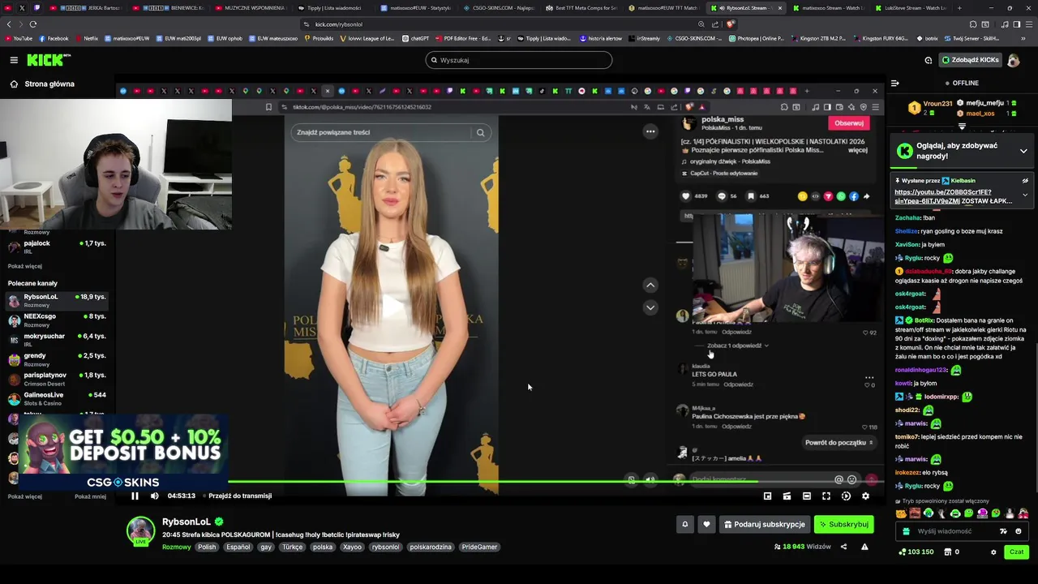The height and width of the screenshot is (584, 1038).
Task: Click the stream progress seek bar
Action: [x=500, y=482]
